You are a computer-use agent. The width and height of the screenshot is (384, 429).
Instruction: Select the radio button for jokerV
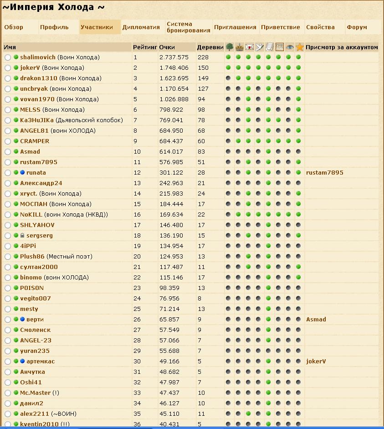(x=8, y=68)
